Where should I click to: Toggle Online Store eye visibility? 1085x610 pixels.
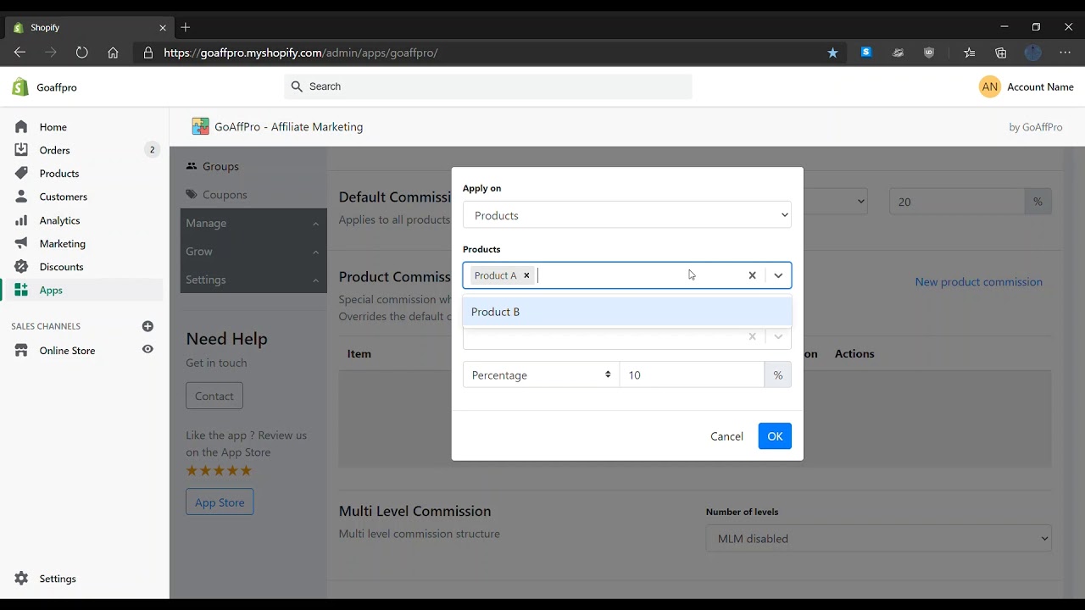(147, 349)
